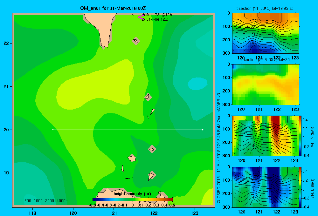Click the height anomaly color bar

[x=133, y=199]
